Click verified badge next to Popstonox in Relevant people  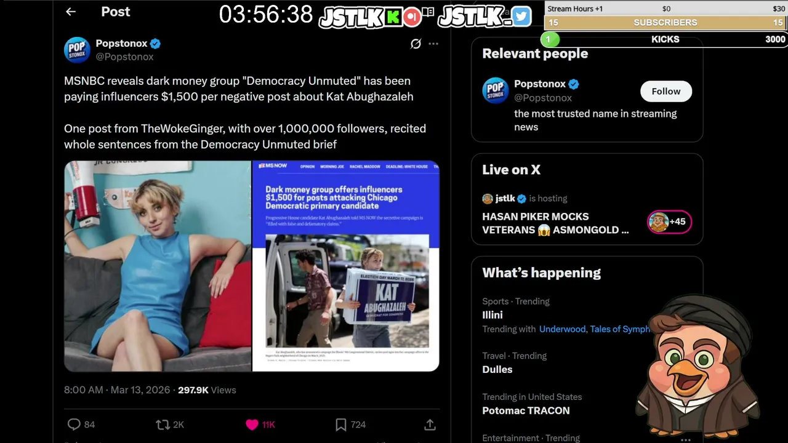coord(574,84)
